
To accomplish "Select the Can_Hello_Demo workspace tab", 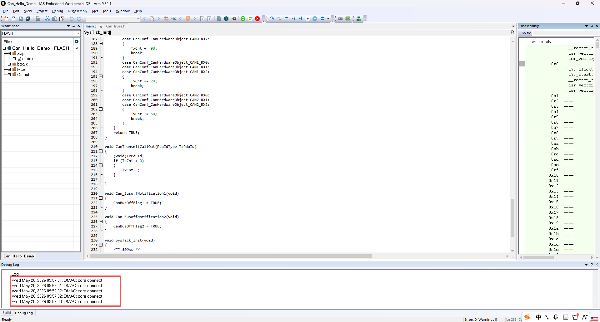I will pos(19,256).
